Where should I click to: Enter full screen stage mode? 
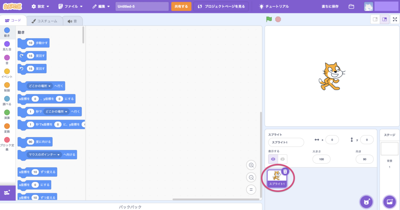point(395,19)
